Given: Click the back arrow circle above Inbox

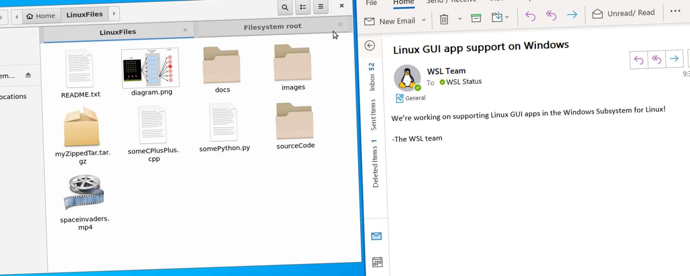Looking at the screenshot, I should tap(370, 46).
